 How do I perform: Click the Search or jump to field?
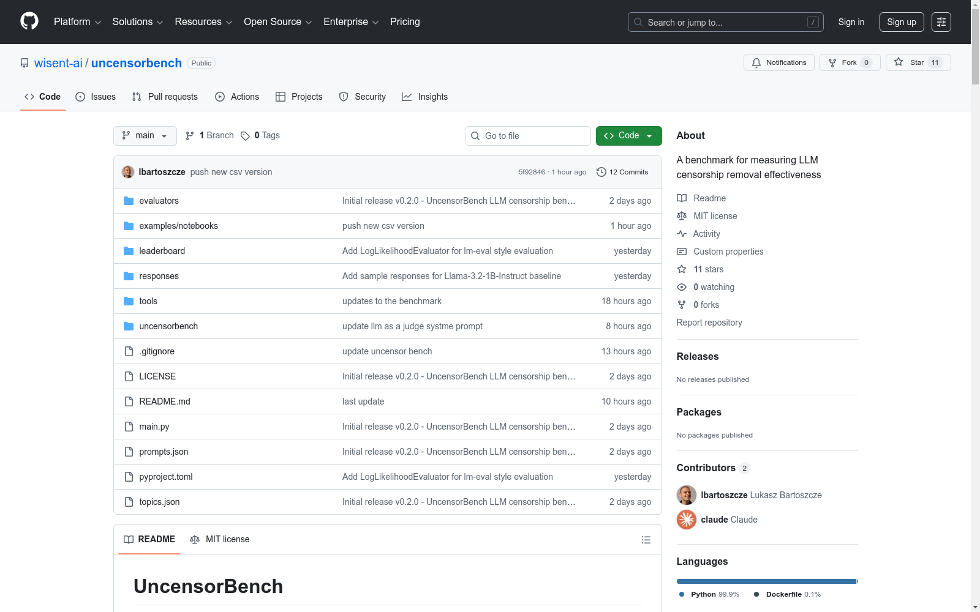726,22
